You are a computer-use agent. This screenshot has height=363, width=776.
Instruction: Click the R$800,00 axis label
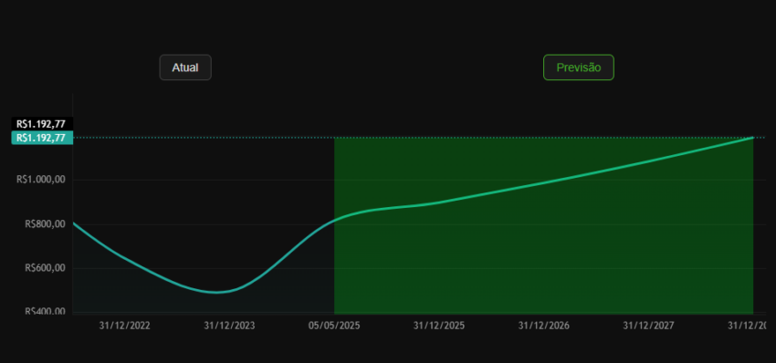tap(46, 224)
